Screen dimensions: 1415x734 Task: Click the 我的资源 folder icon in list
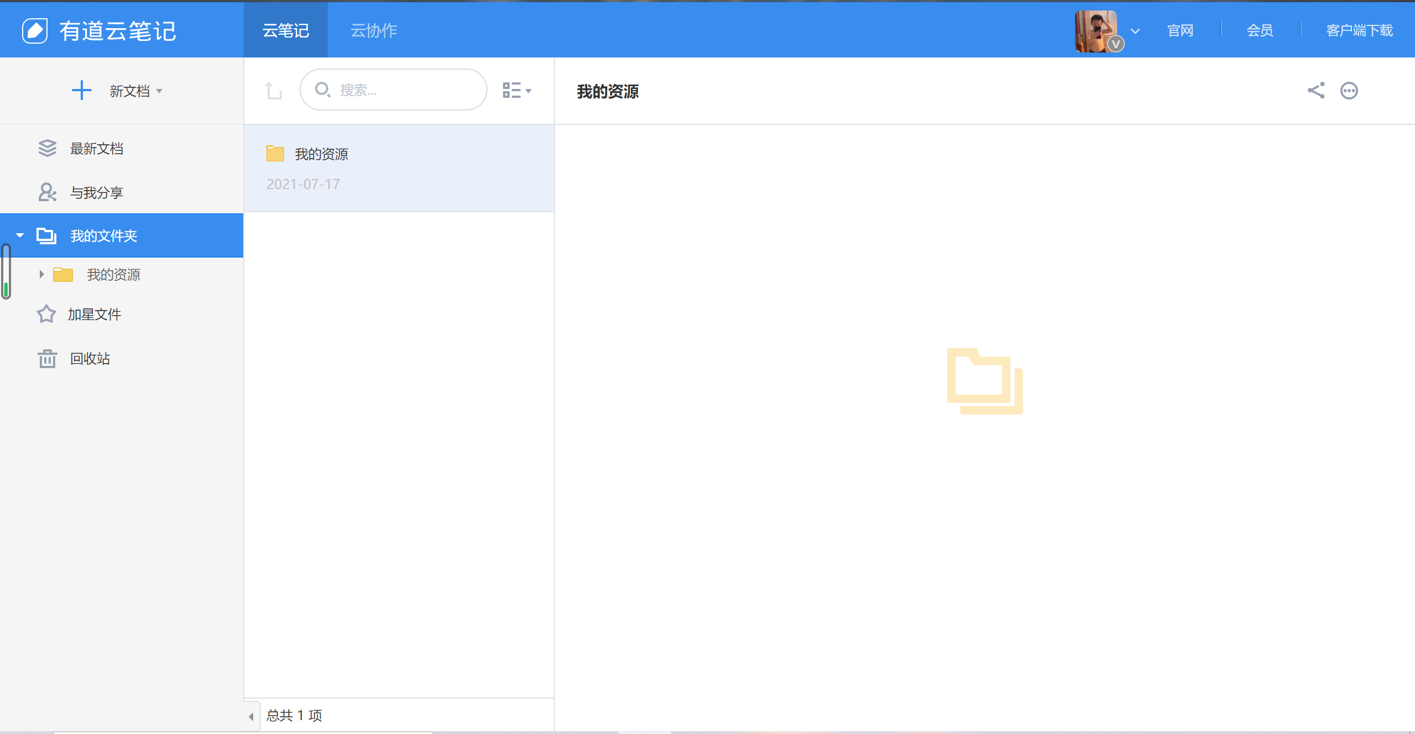click(275, 154)
